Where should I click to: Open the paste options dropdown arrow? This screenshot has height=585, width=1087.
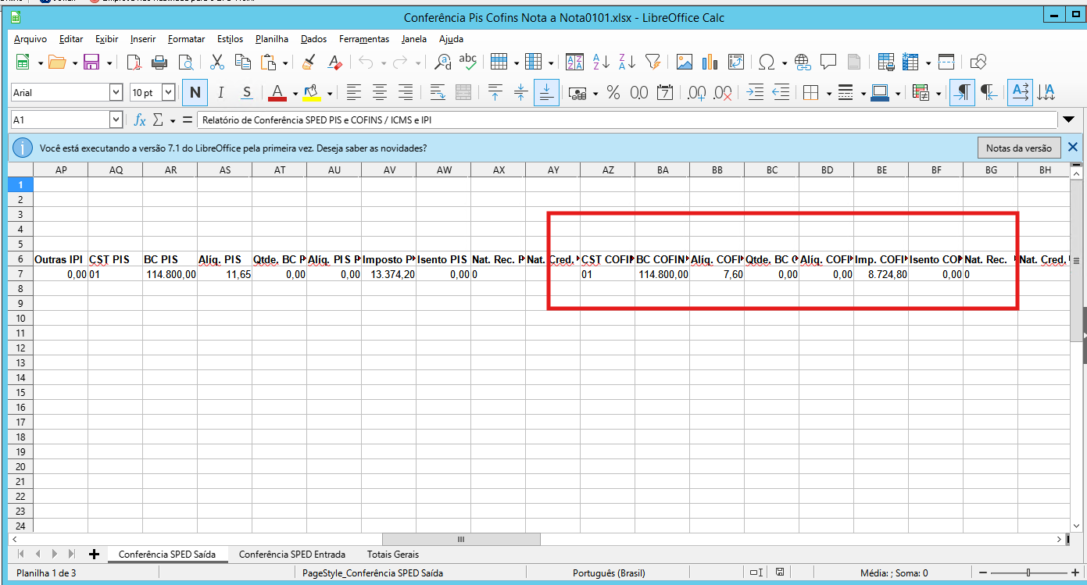click(285, 62)
